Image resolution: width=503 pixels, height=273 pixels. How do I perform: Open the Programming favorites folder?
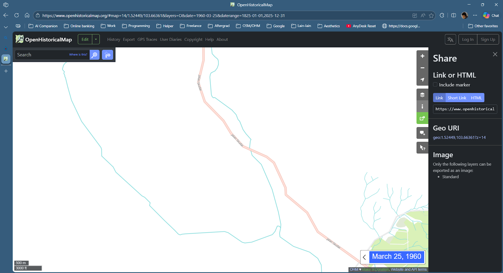[x=136, y=26]
